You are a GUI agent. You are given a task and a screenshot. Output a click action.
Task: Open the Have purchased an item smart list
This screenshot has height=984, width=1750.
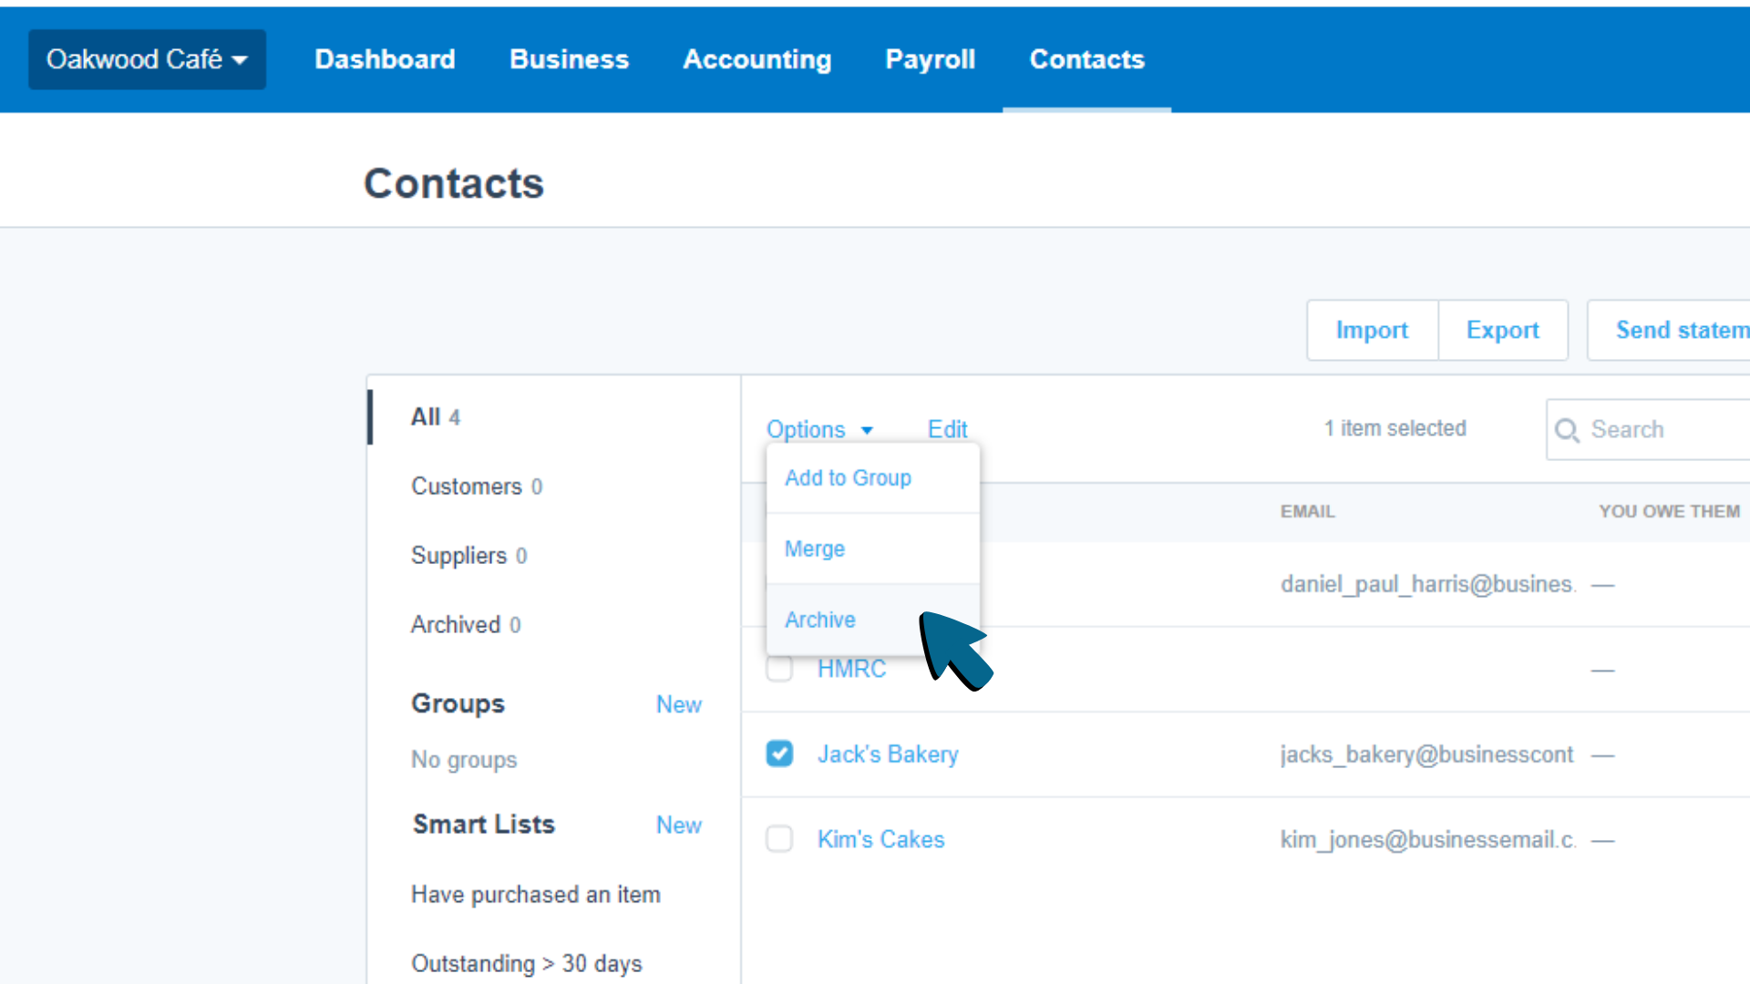536,894
